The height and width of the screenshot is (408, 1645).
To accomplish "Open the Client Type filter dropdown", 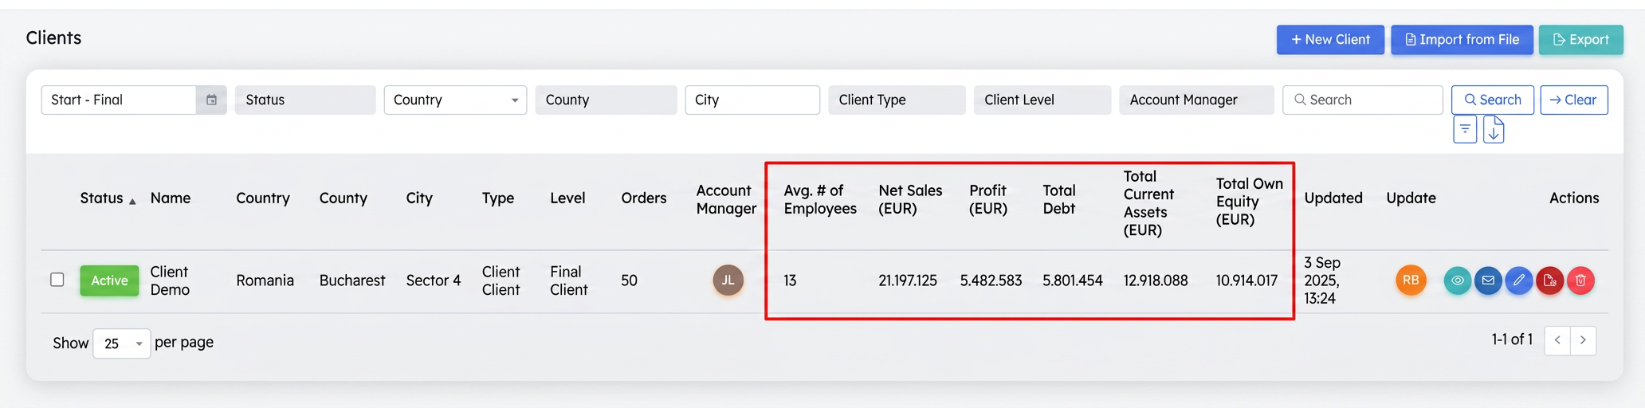I will coord(897,100).
